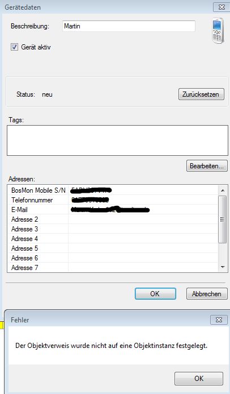Open tag editor with Bearbeiten button
Screen dimensions: 230x394
[207, 166]
